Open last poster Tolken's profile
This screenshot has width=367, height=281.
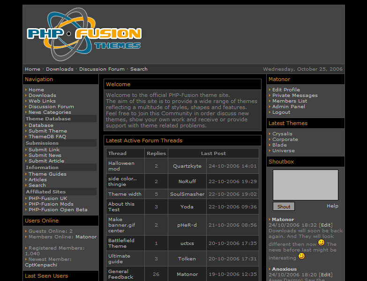click(x=187, y=259)
